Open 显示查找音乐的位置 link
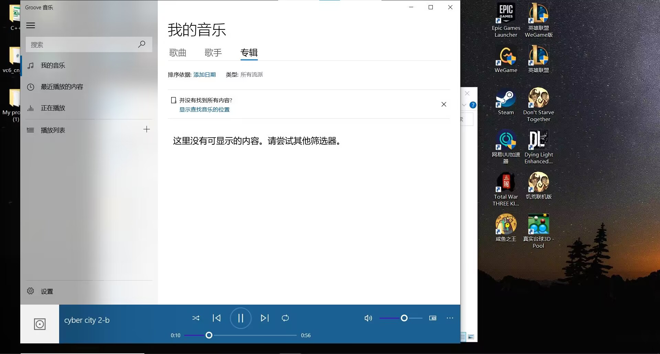The height and width of the screenshot is (354, 660). (x=204, y=109)
